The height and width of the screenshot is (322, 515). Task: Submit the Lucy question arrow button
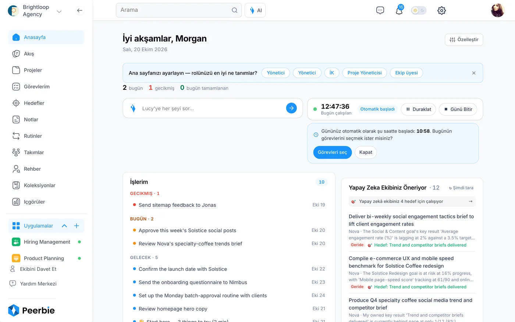[291, 108]
